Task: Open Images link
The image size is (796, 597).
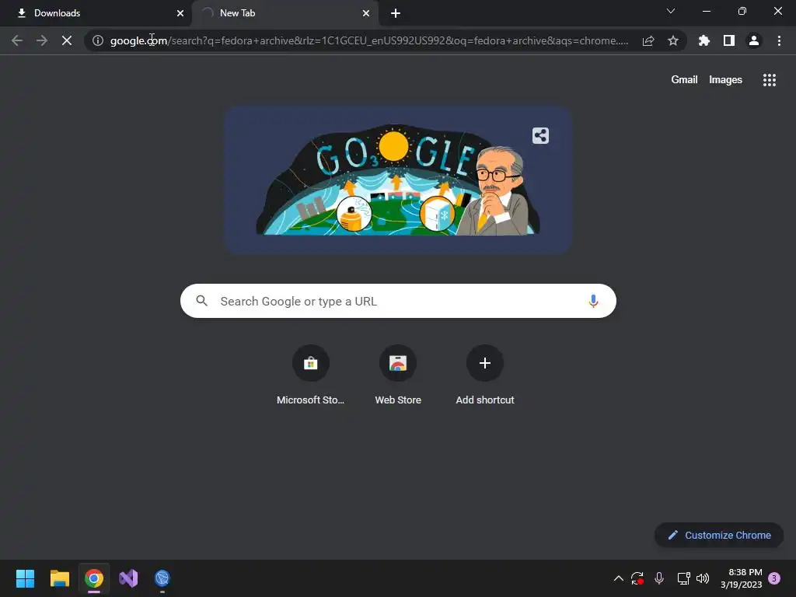Action: [725, 80]
